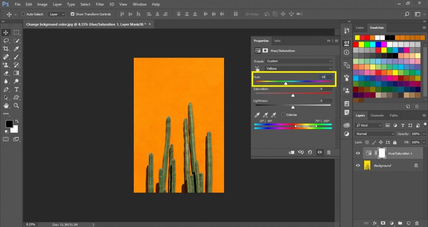Switch to the Info tab

click(x=278, y=41)
